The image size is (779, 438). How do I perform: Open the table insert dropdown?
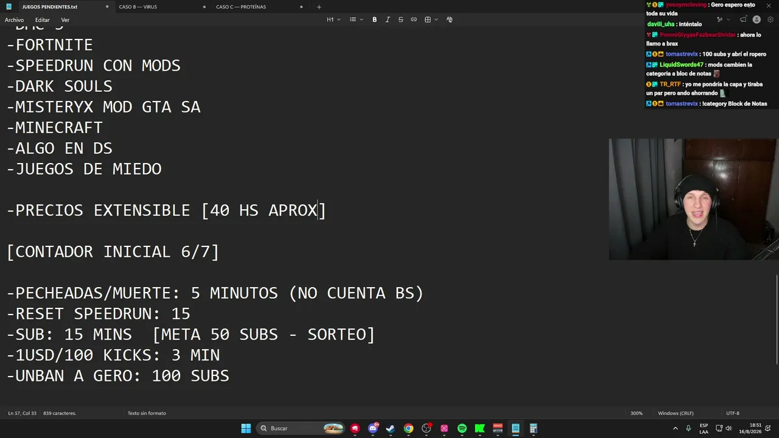[431, 19]
